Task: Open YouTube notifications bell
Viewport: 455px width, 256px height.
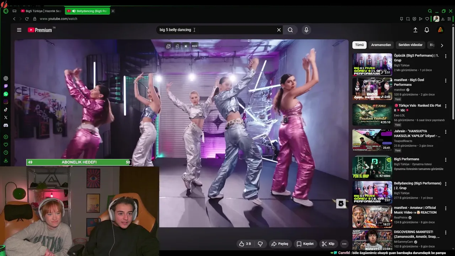Action: 427,30
